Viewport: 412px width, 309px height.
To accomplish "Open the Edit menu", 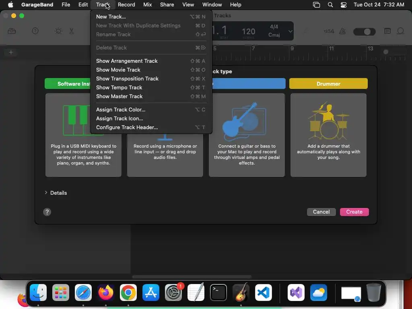I will point(83,5).
